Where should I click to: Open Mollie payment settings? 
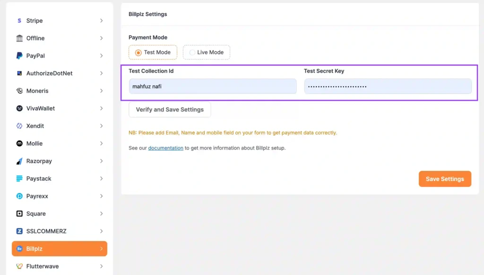coord(60,143)
